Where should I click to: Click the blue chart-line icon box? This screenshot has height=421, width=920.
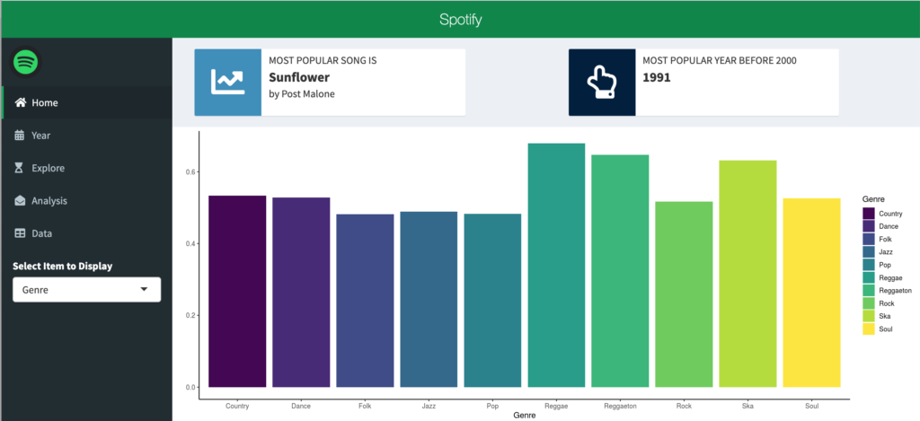tap(227, 83)
